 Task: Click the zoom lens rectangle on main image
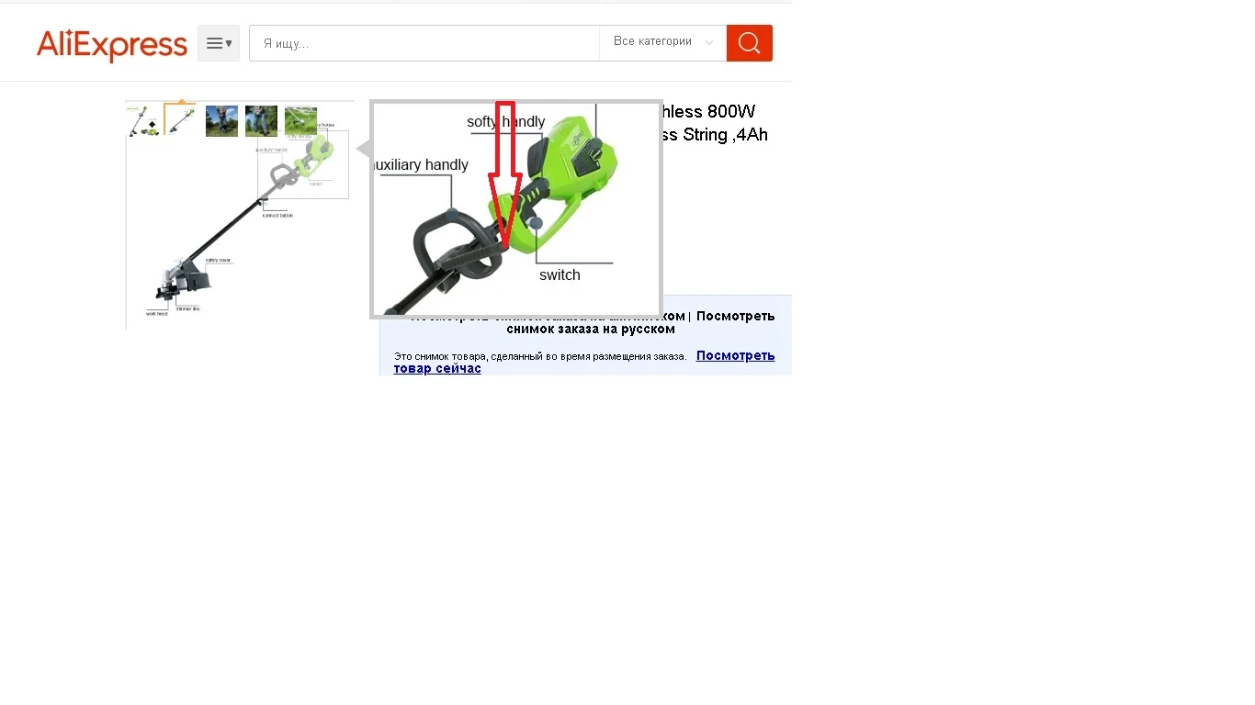click(x=303, y=164)
